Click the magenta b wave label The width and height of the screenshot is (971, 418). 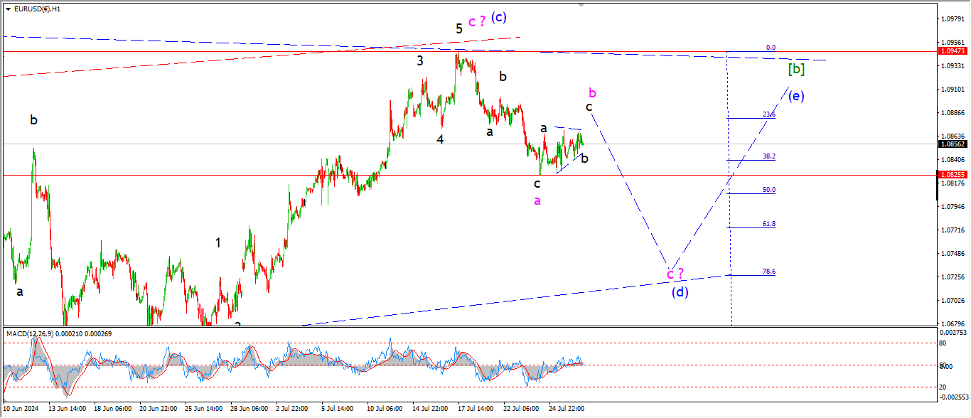(592, 92)
